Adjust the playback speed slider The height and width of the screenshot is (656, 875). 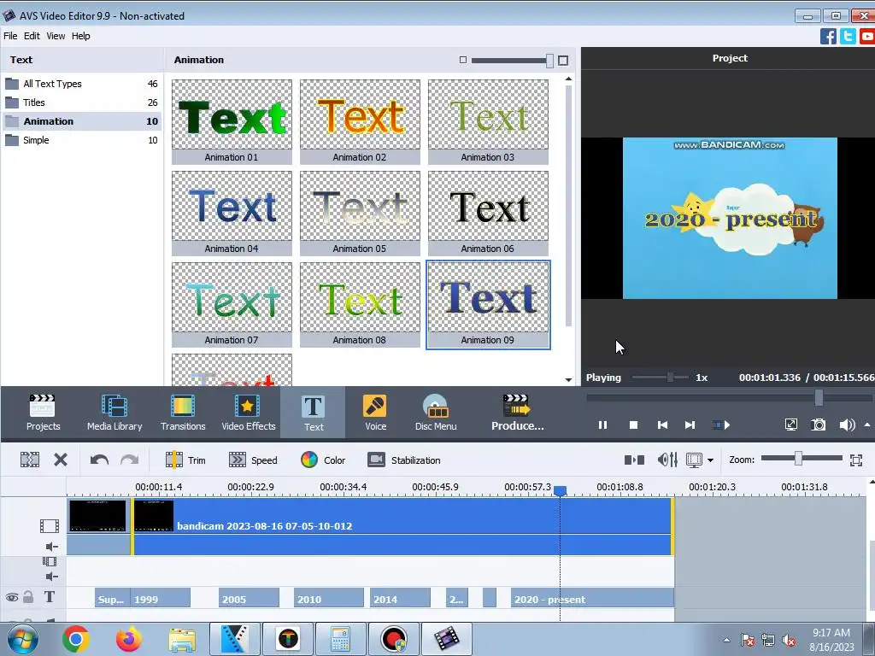coord(670,378)
